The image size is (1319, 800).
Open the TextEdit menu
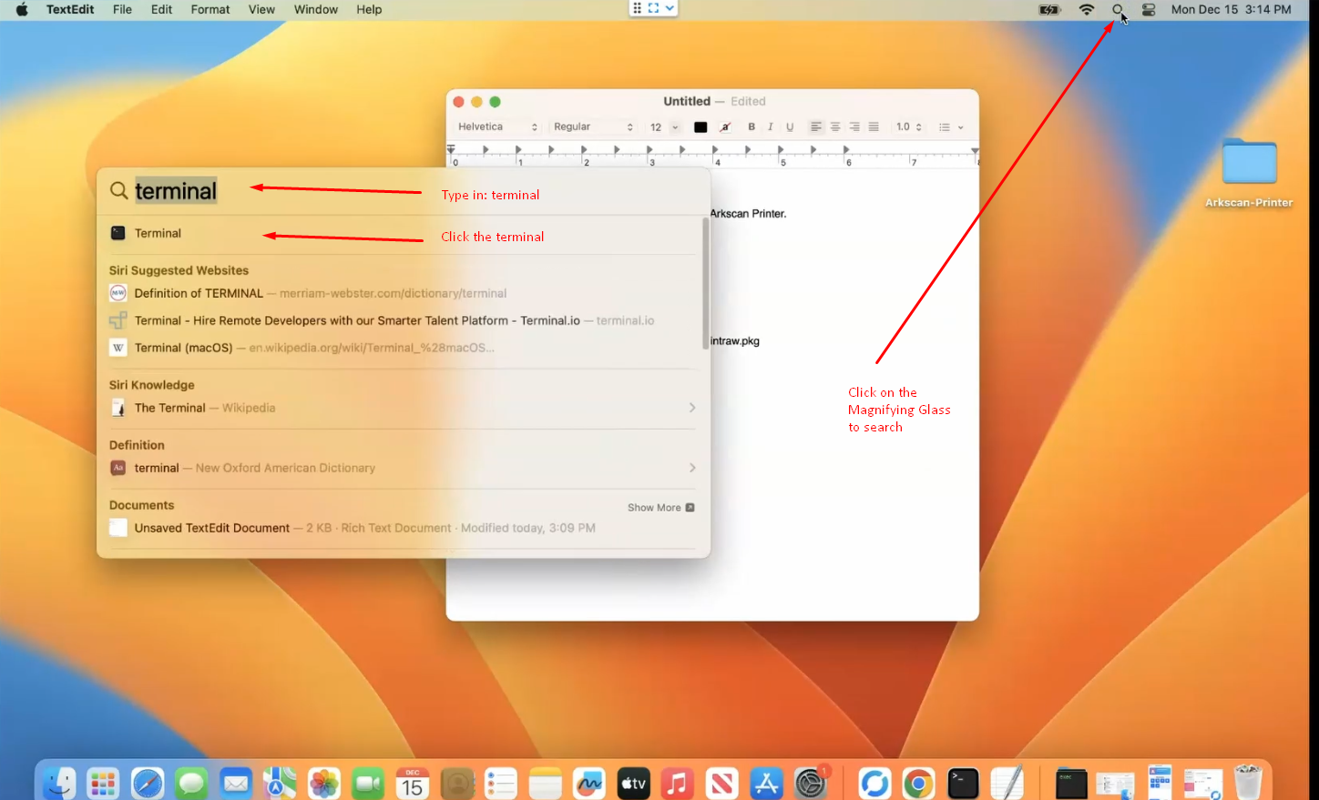(70, 9)
